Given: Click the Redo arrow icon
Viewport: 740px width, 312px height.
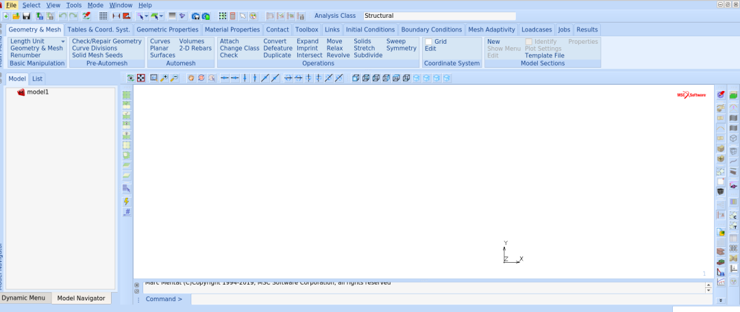Looking at the screenshot, I should [73, 16].
